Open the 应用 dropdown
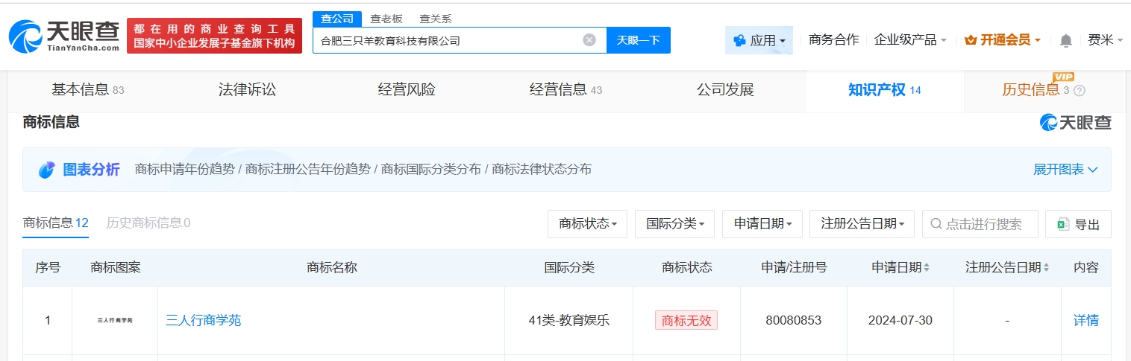Screen dimensions: 1131x361 759,40
